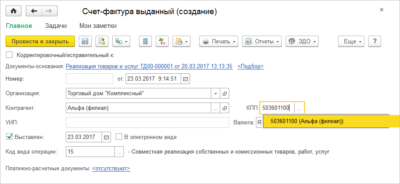The height and width of the screenshot is (184, 400).
Task: Post the document via the green arrow icon
Action: pyautogui.click(x=102, y=41)
